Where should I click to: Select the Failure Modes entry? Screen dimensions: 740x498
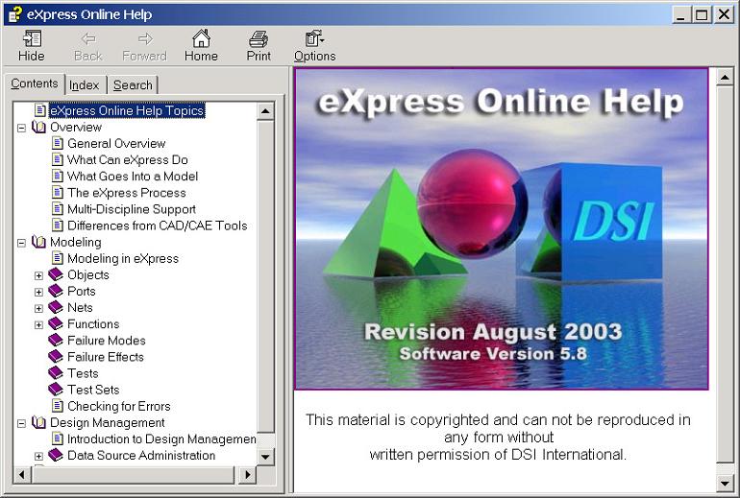tap(107, 341)
